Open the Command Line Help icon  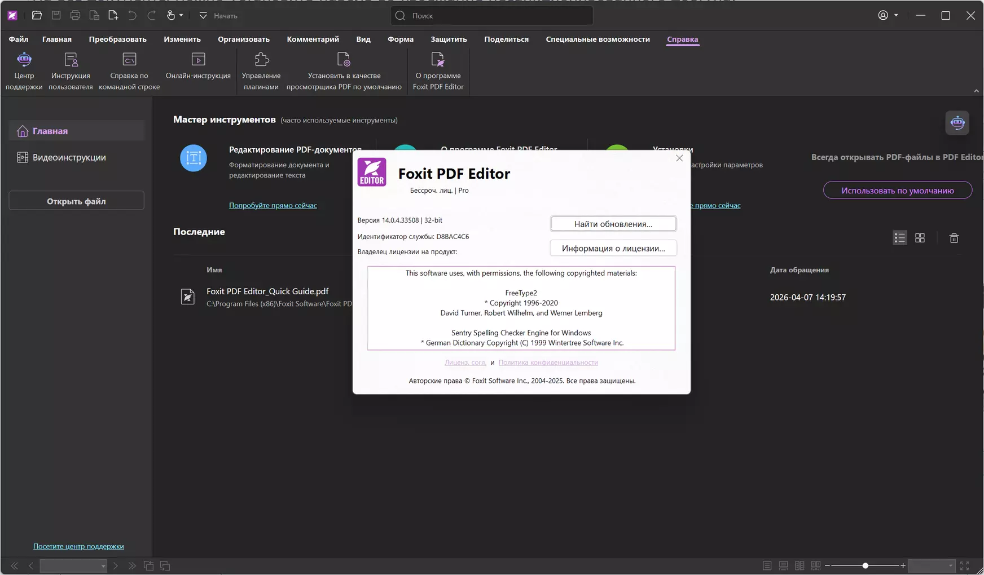pyautogui.click(x=129, y=60)
